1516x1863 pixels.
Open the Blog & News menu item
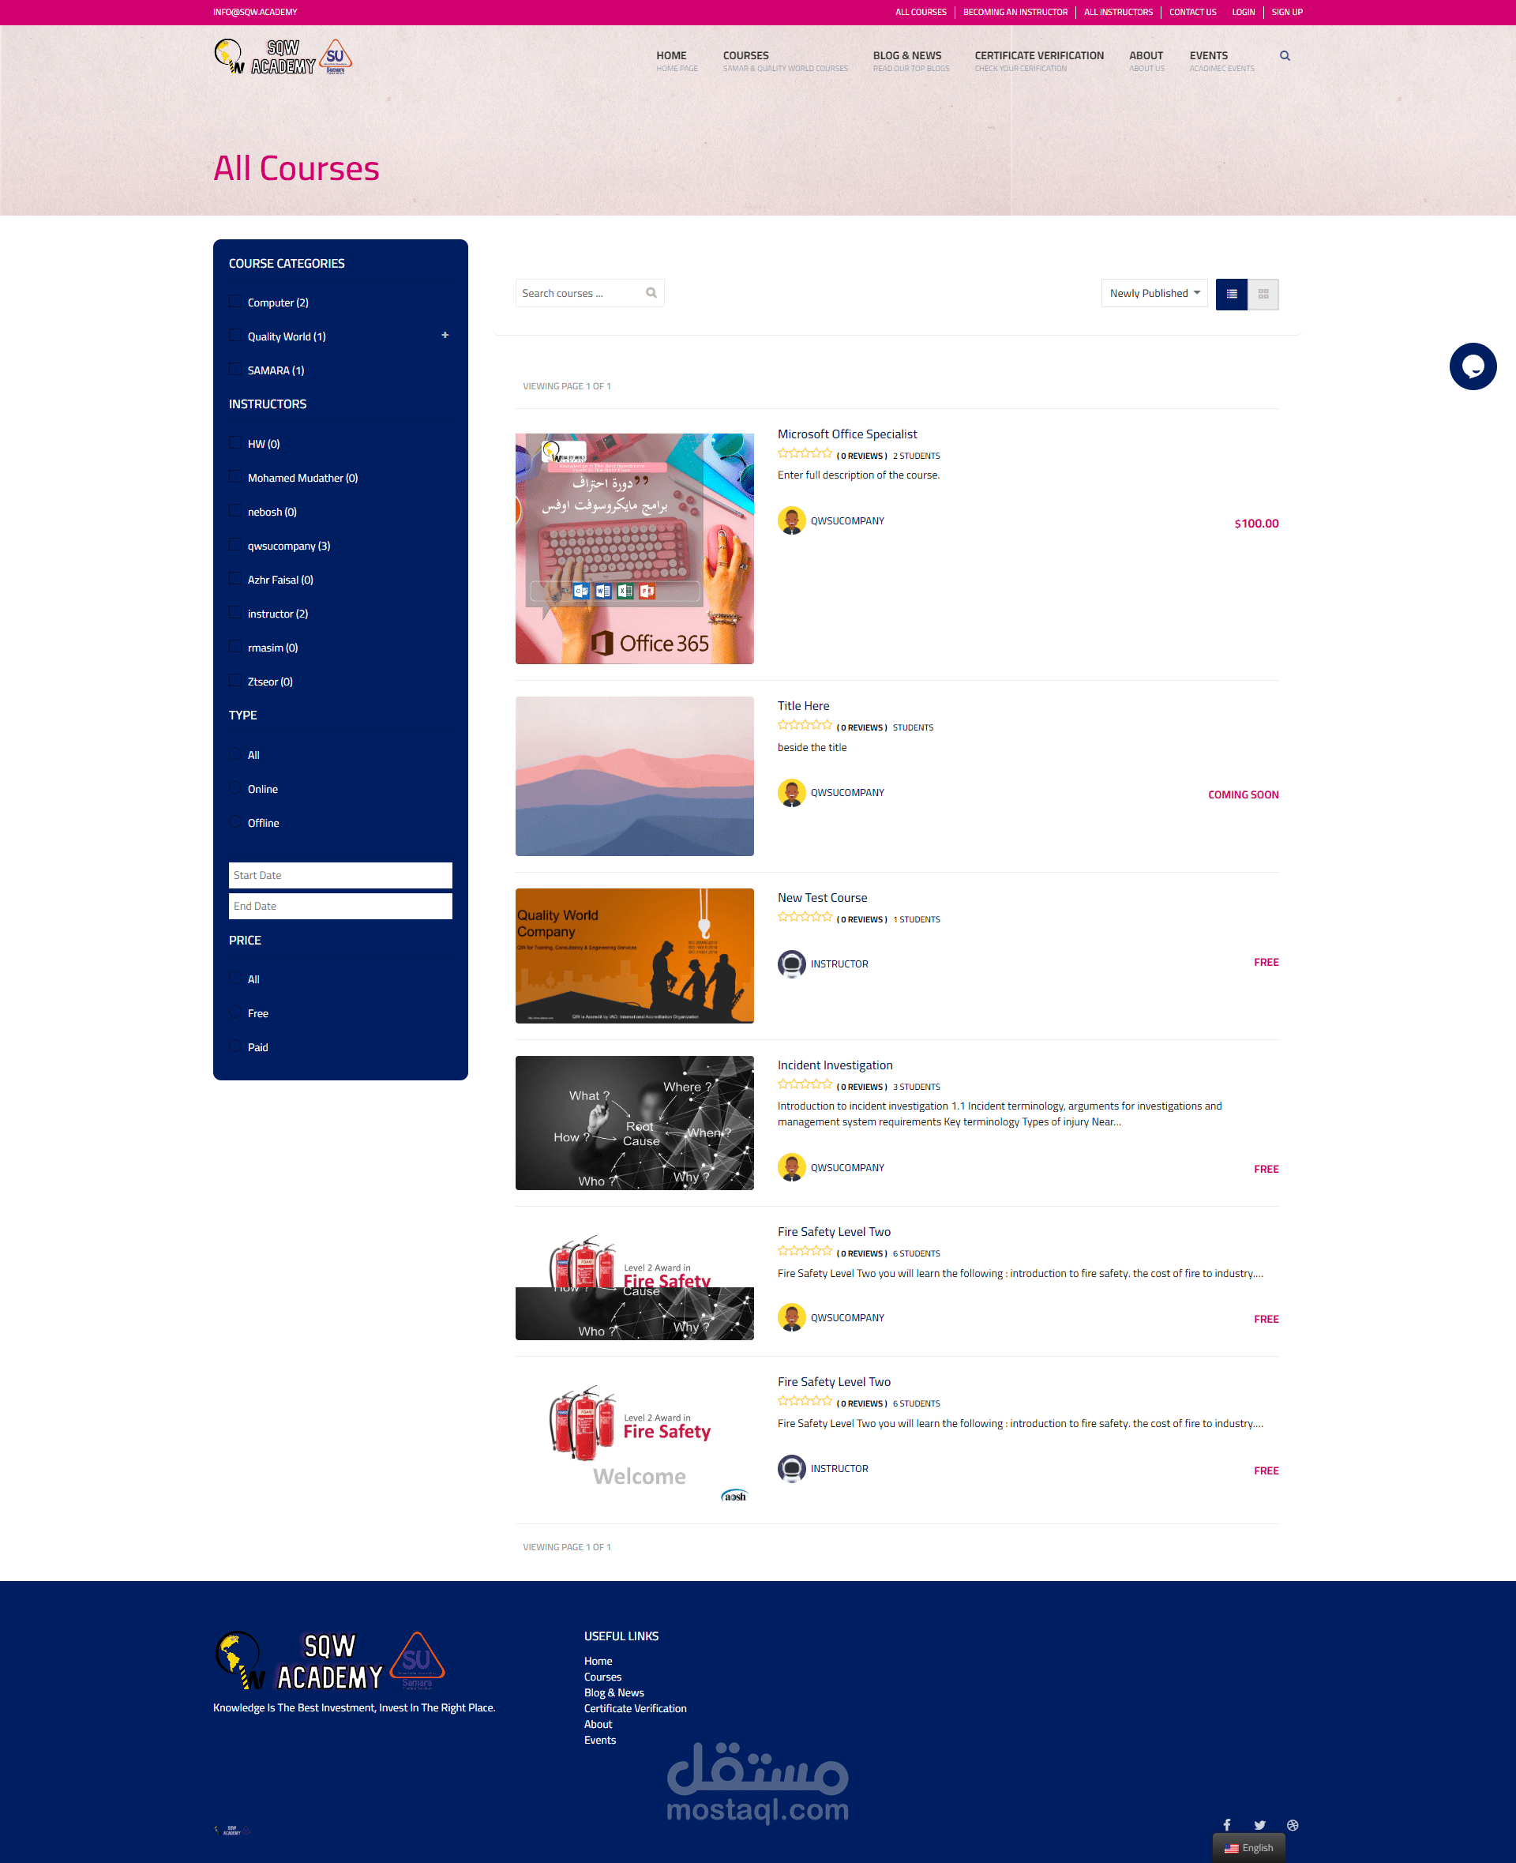pyautogui.click(x=906, y=56)
